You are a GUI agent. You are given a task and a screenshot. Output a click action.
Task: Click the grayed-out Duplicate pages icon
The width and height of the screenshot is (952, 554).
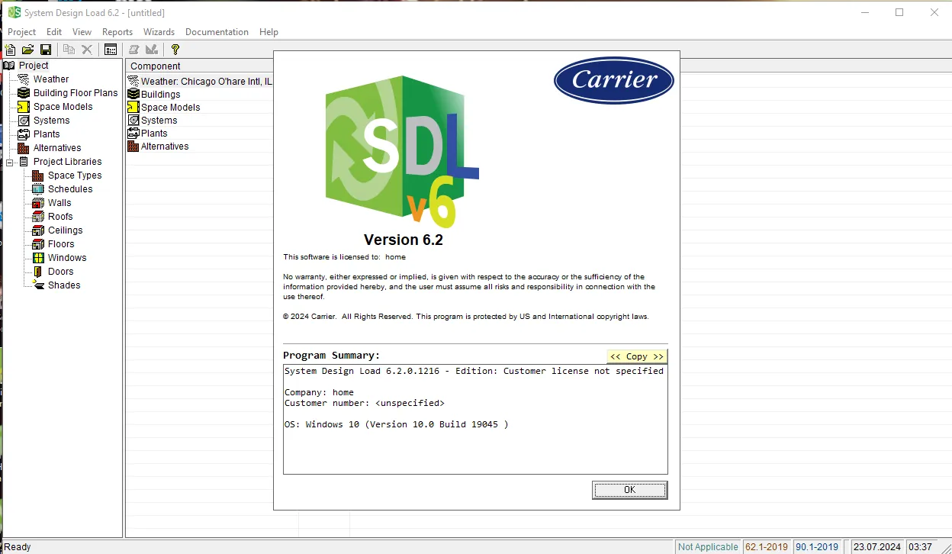[69, 50]
